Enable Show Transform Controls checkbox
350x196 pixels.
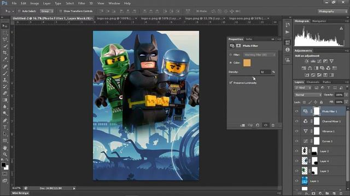click(x=61, y=11)
